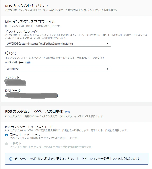Click the アカウント label
This screenshot has width=152, height=169.
(12, 77)
